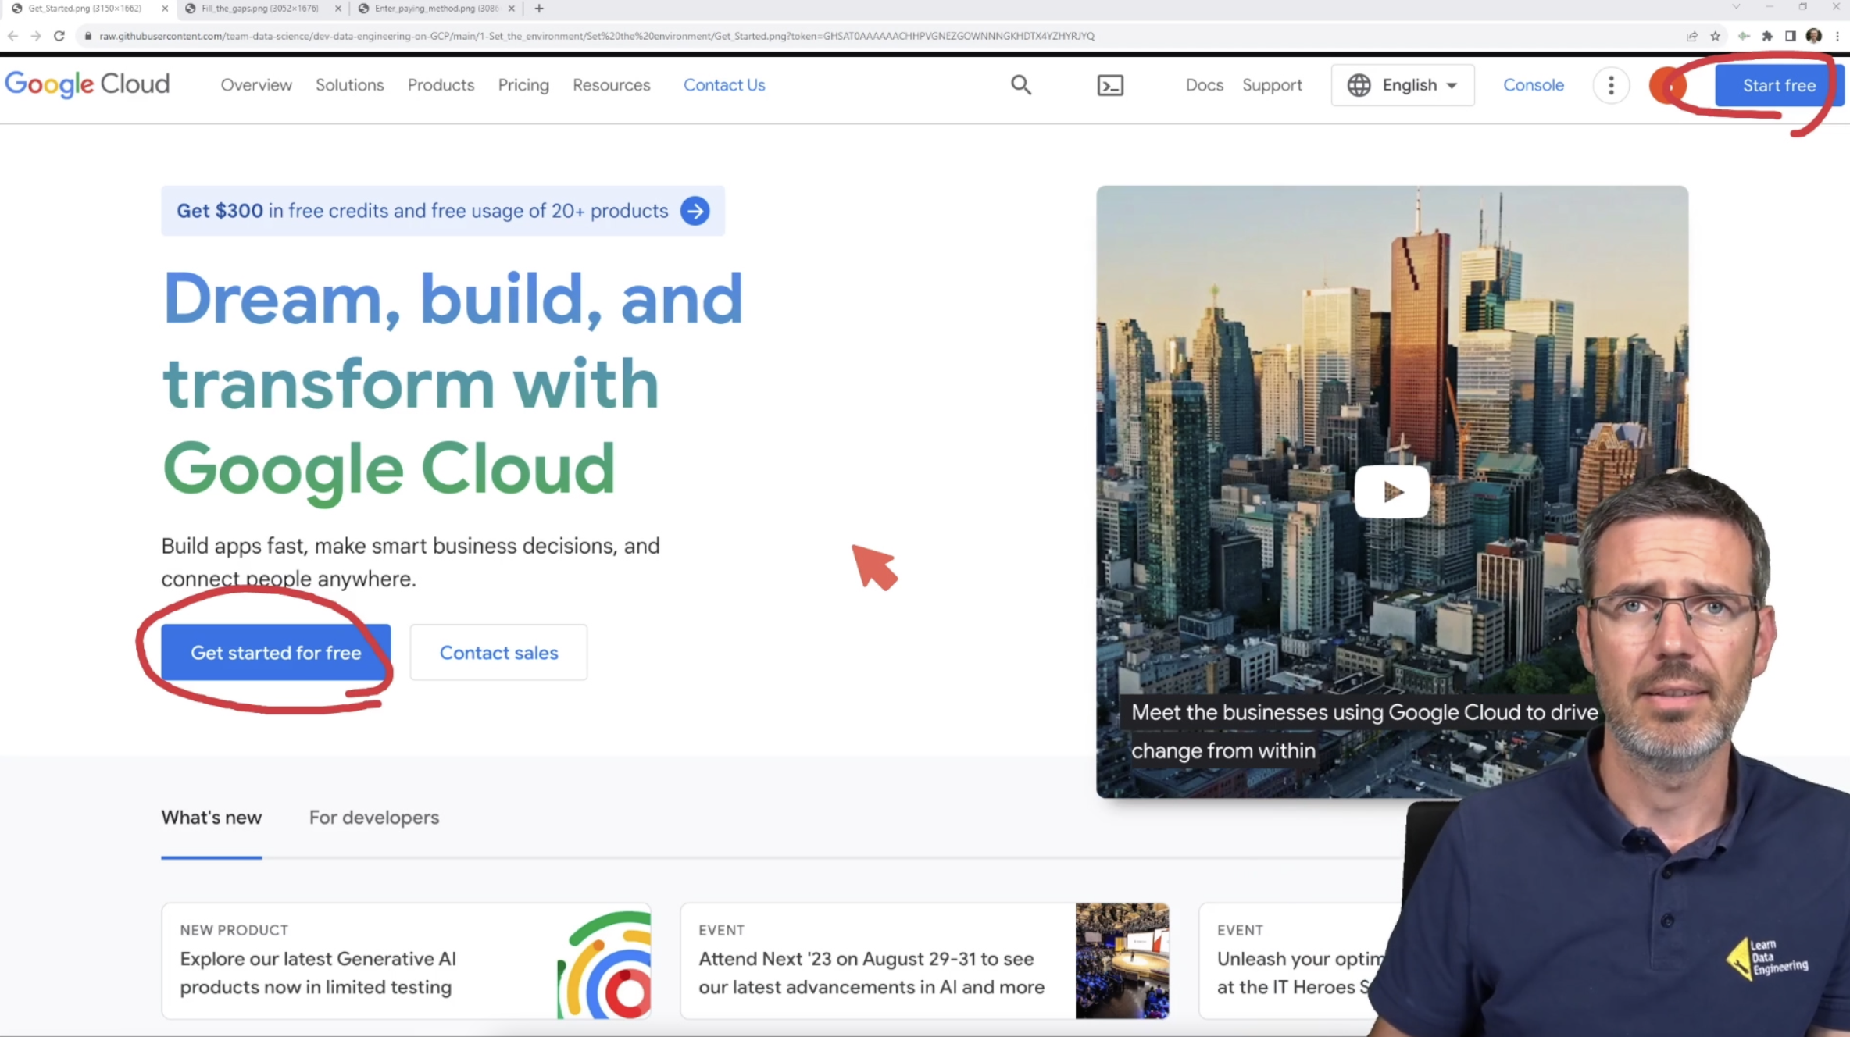Play the city skyline video
The image size is (1850, 1037).
click(1392, 492)
